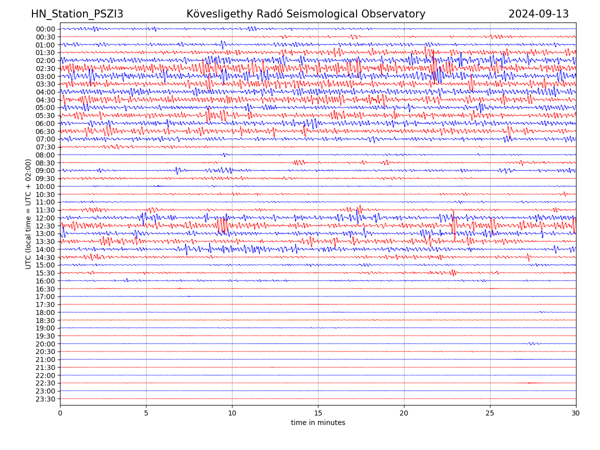The width and height of the screenshot is (600, 450).
Task: Select the 02:30 row time label
Action: tap(45, 68)
